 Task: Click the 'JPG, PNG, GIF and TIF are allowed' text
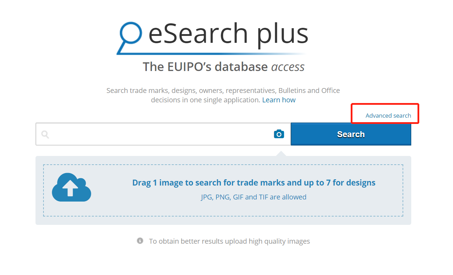point(254,197)
